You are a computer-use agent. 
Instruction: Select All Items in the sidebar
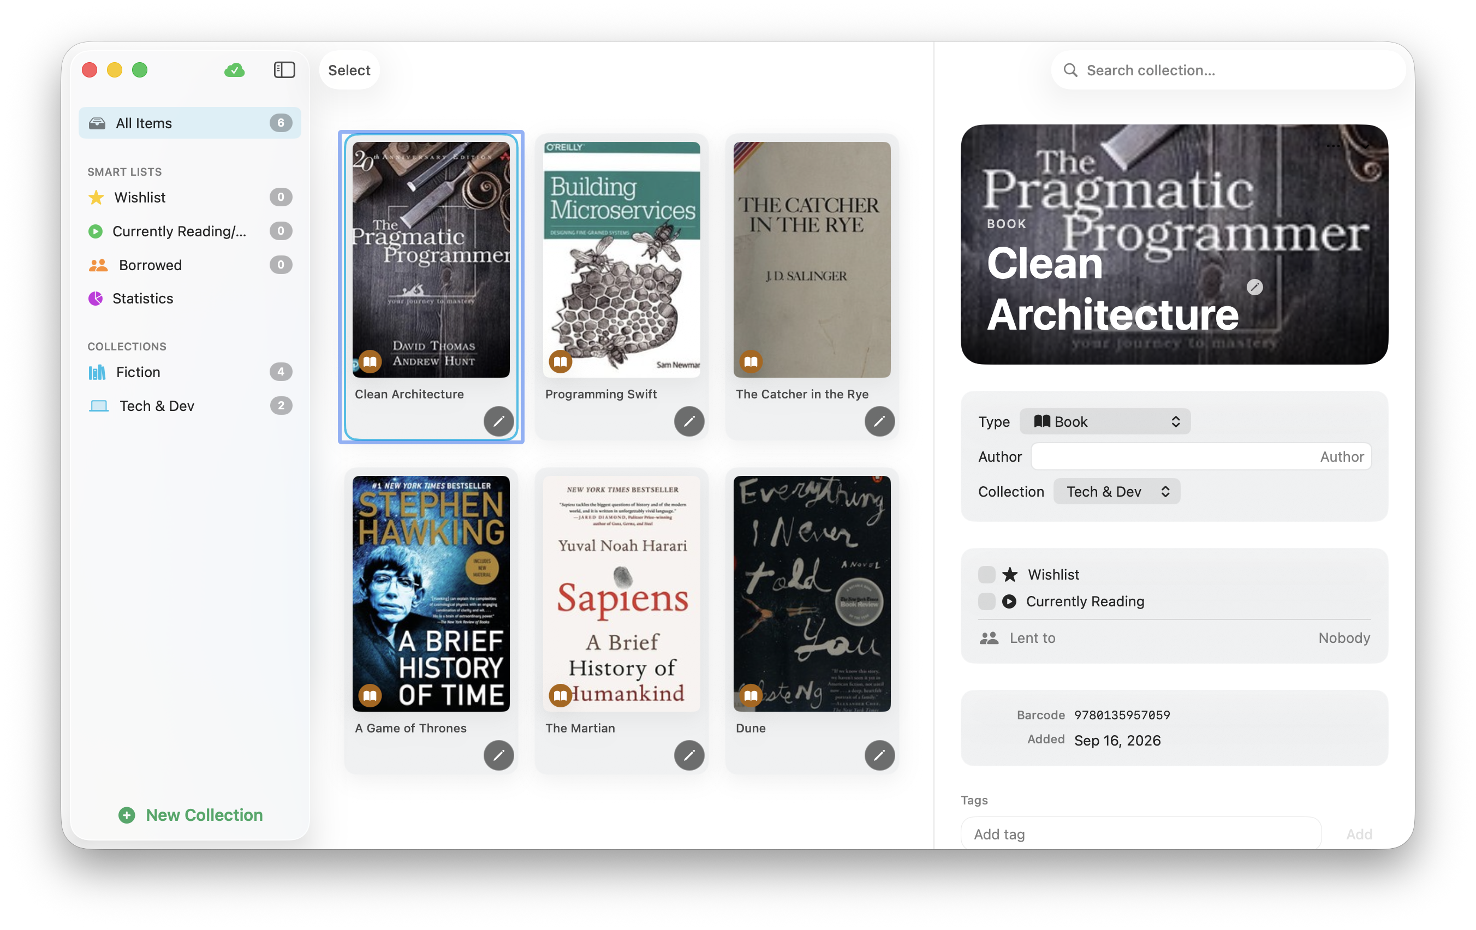189,123
